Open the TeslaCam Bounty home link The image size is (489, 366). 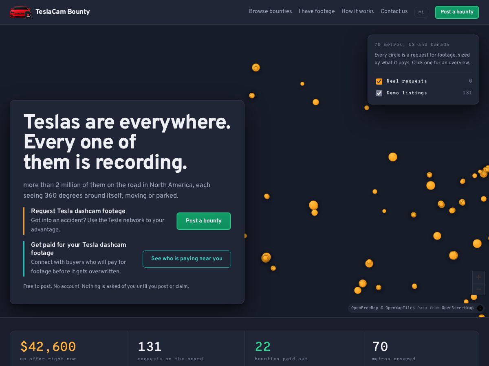pos(50,12)
